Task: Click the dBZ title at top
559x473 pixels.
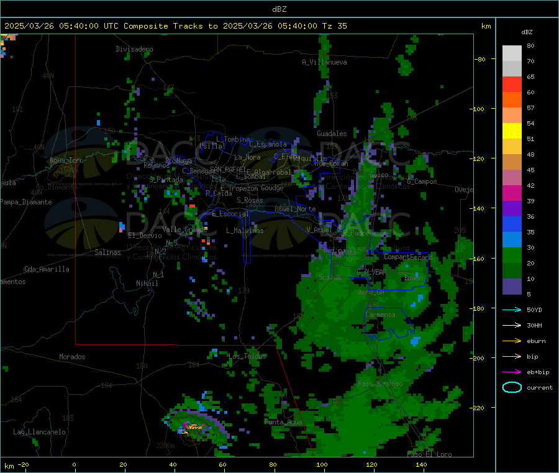Action: point(279,9)
